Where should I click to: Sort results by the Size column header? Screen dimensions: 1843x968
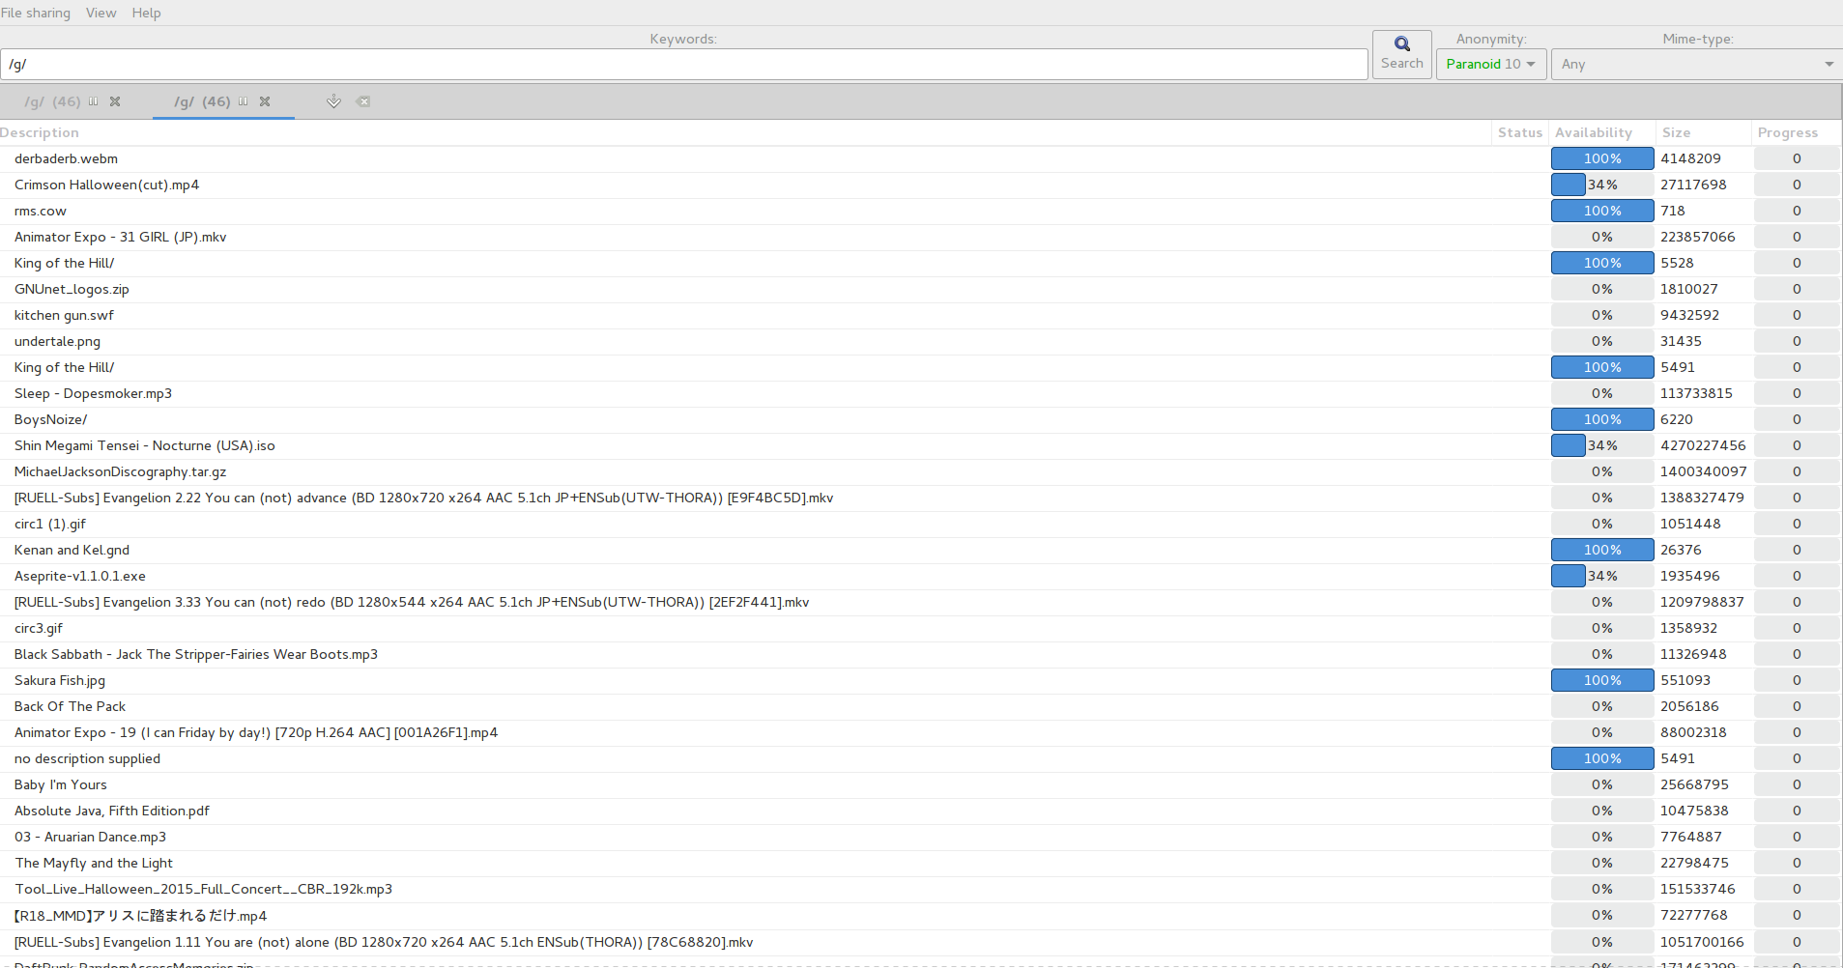point(1676,132)
